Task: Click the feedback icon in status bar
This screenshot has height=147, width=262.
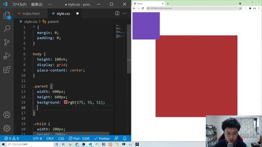Action: coord(116,138)
